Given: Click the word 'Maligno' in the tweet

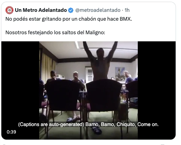Looking at the screenshot, I should pos(95,33).
